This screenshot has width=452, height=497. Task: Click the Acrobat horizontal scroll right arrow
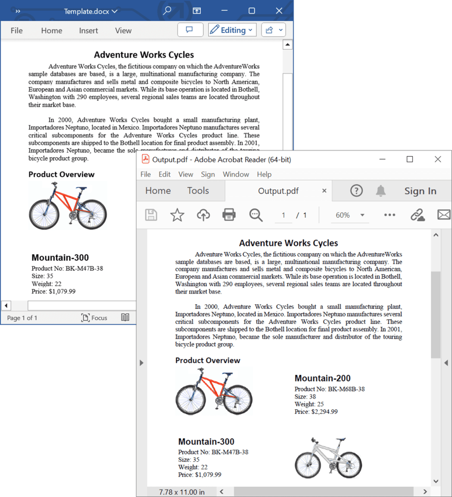[x=425, y=491]
